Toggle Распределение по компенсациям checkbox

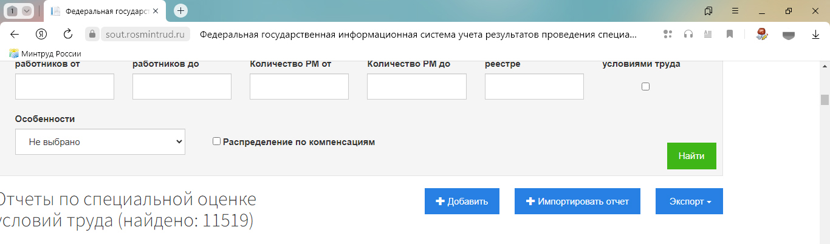[x=216, y=141]
